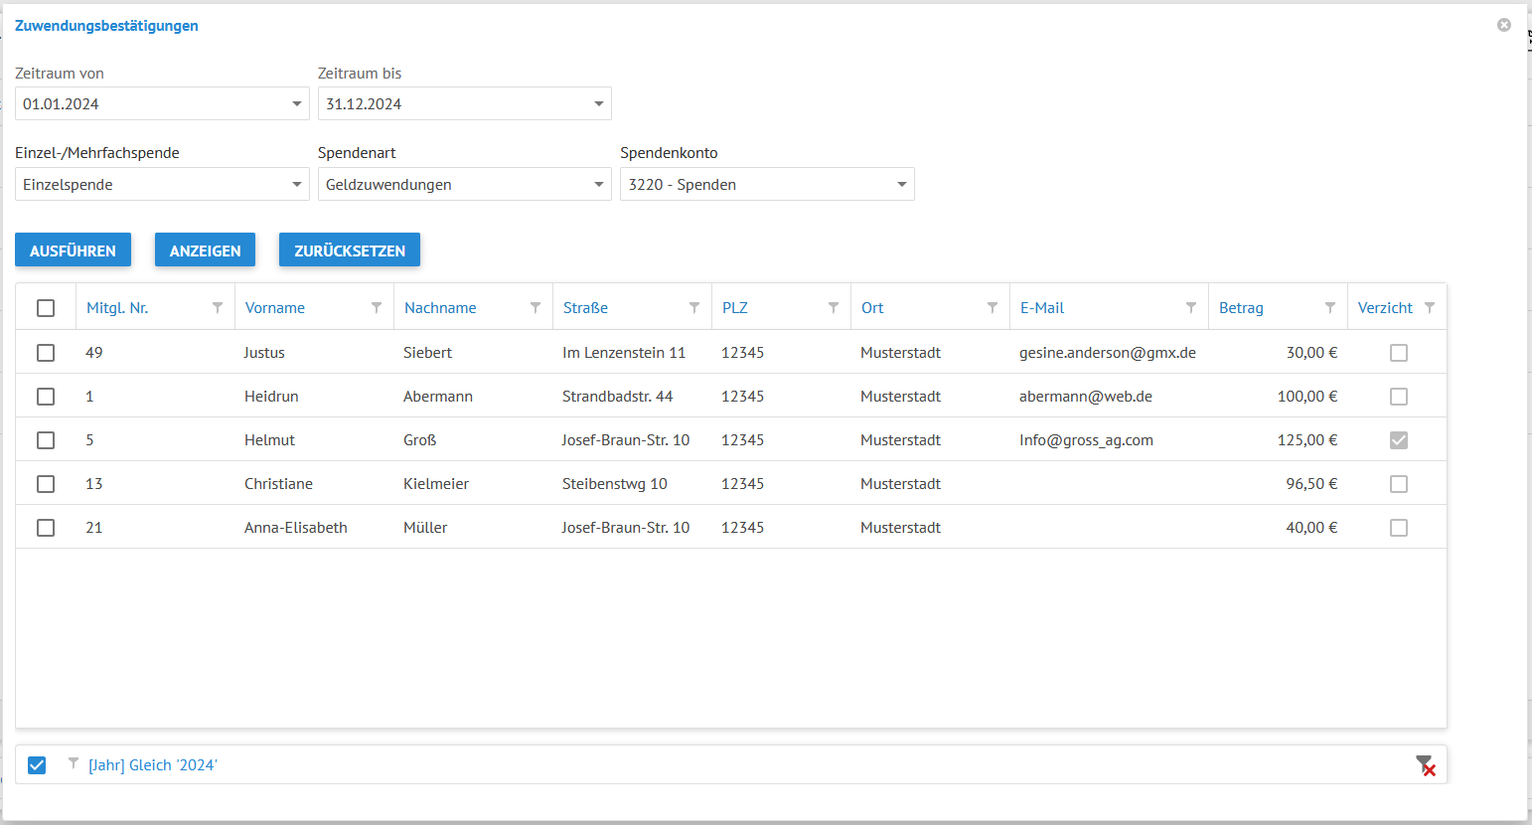
Task: Click the small funnel icon beside [Jahr] filter
Action: point(74,763)
